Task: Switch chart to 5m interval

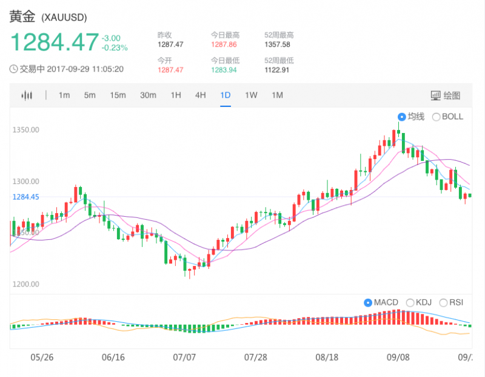Action: coord(90,95)
